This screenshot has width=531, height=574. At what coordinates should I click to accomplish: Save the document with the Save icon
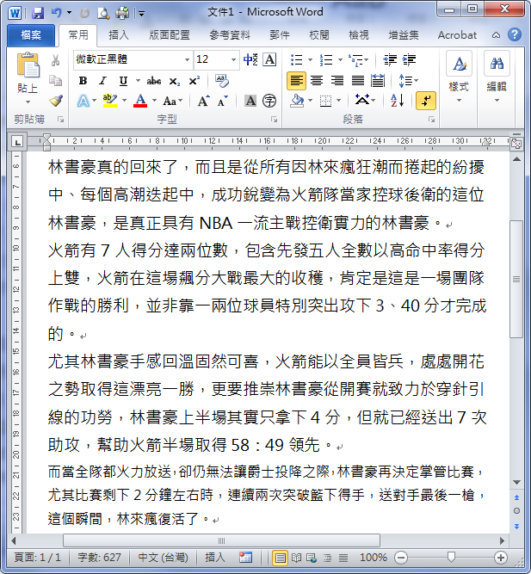[38, 14]
